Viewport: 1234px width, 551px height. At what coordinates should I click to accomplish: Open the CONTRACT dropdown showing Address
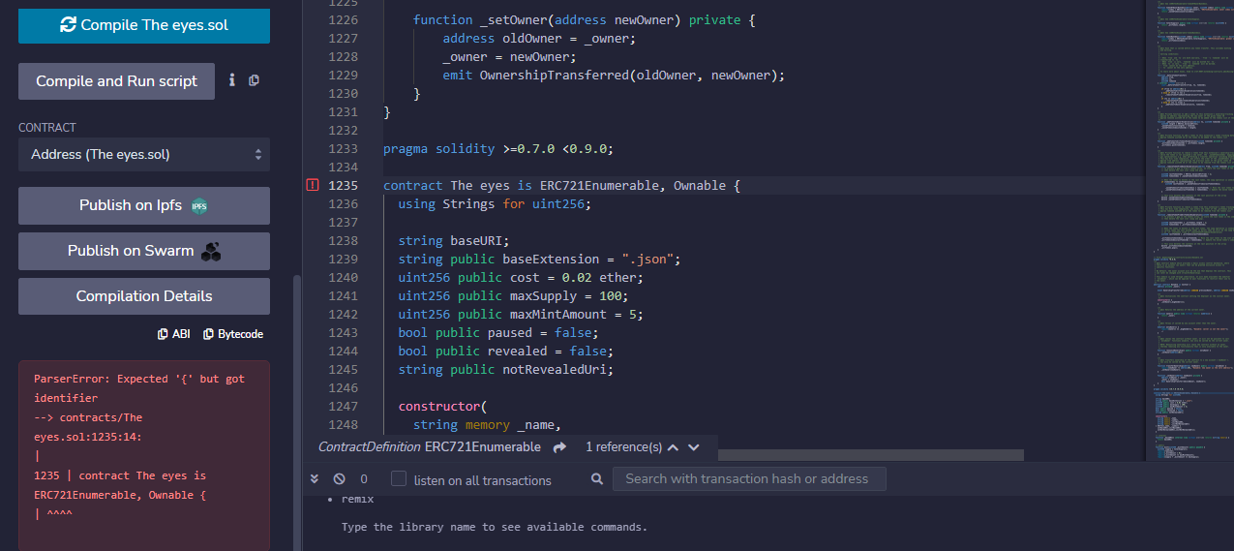pyautogui.click(x=144, y=154)
